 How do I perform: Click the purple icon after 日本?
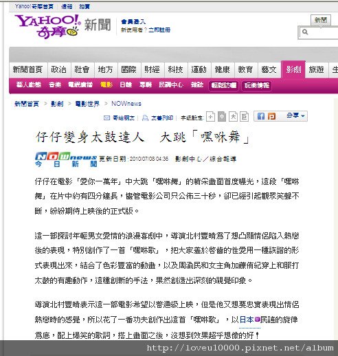coord(257,319)
